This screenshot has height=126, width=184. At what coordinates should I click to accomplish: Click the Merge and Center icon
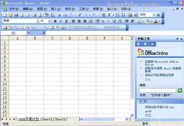(90, 21)
